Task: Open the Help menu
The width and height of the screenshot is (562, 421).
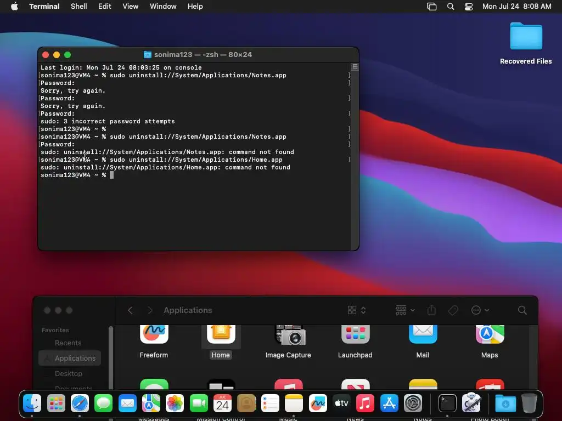Action: click(x=195, y=6)
